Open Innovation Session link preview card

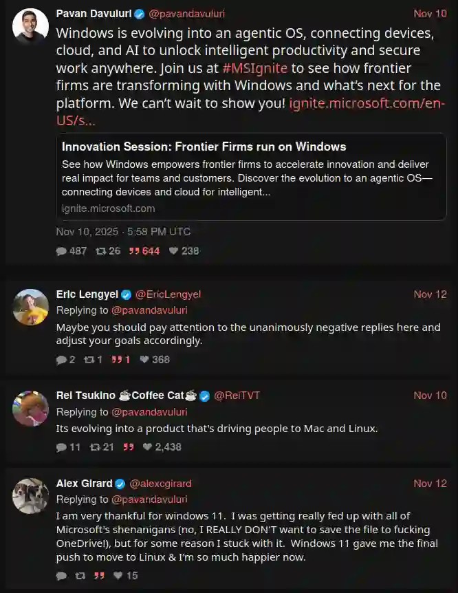tap(251, 177)
